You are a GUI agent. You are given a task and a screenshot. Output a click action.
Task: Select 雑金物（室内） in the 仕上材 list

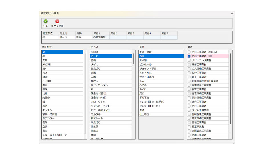pyautogui.click(x=111, y=94)
